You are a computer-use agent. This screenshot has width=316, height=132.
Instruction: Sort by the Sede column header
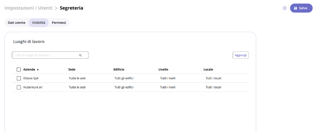coord(72,69)
